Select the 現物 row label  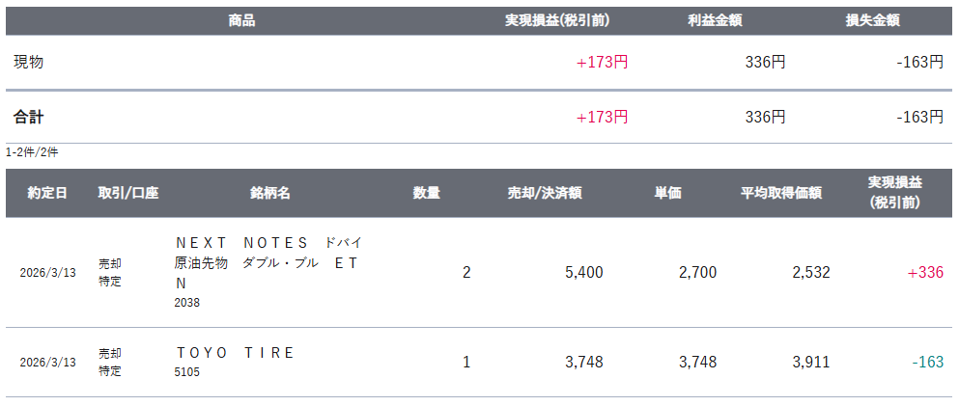tap(29, 62)
